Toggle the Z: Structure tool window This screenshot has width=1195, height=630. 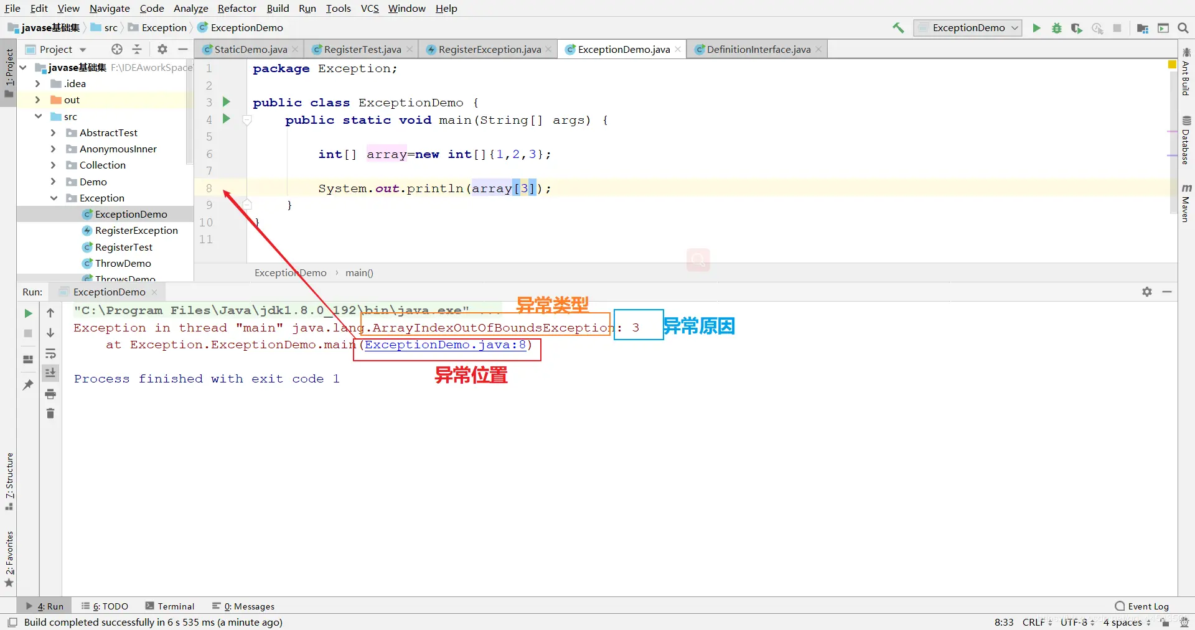[9, 481]
